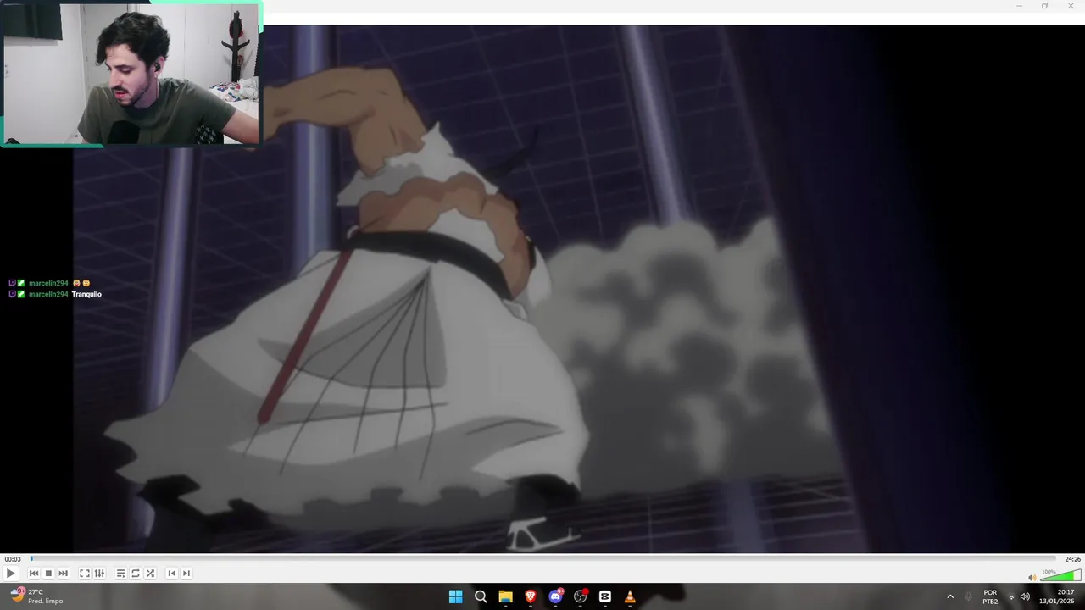Go to the next chapter button
The width and height of the screenshot is (1085, 610).
point(186,574)
